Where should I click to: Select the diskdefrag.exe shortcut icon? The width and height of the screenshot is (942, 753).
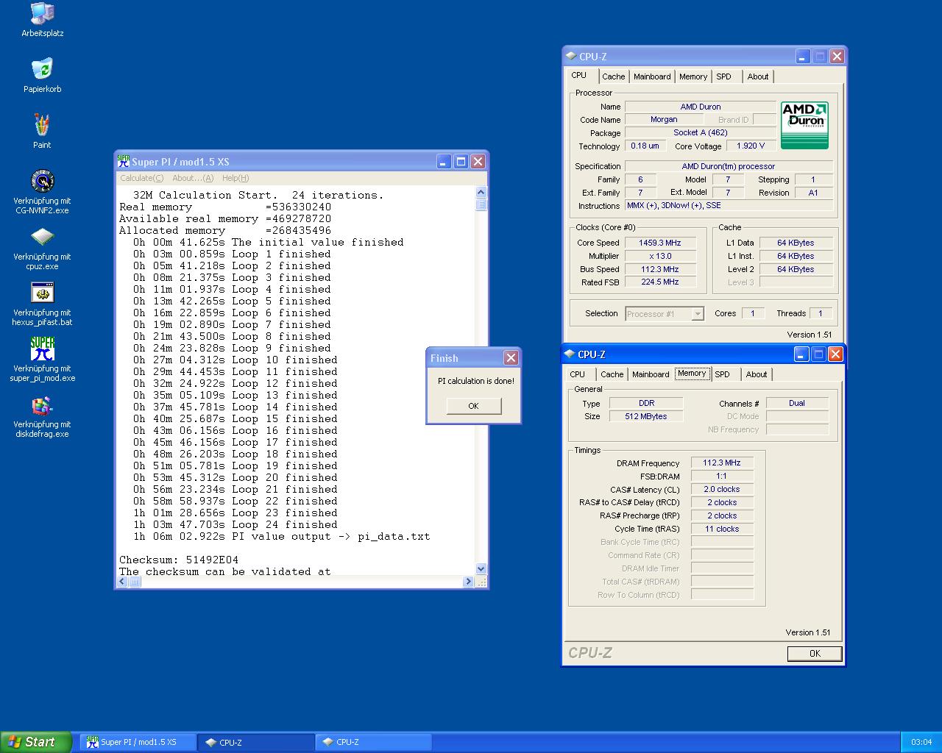(x=42, y=404)
